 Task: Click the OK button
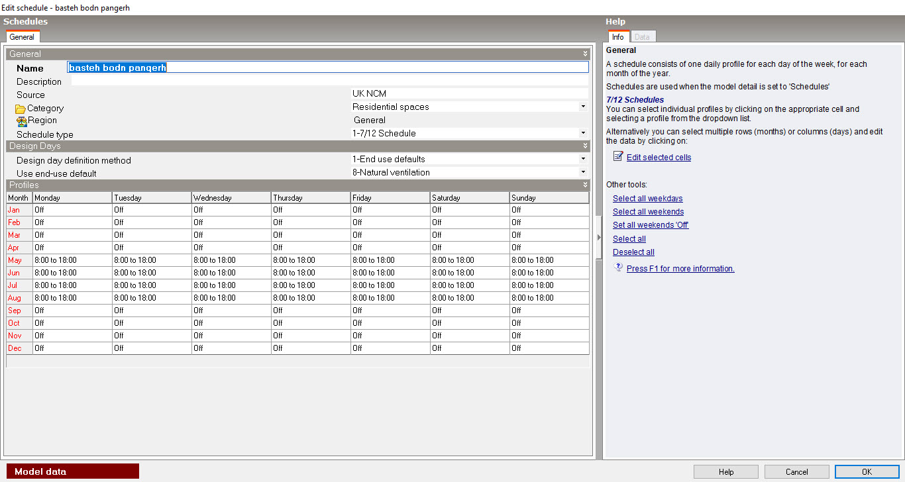tap(867, 472)
